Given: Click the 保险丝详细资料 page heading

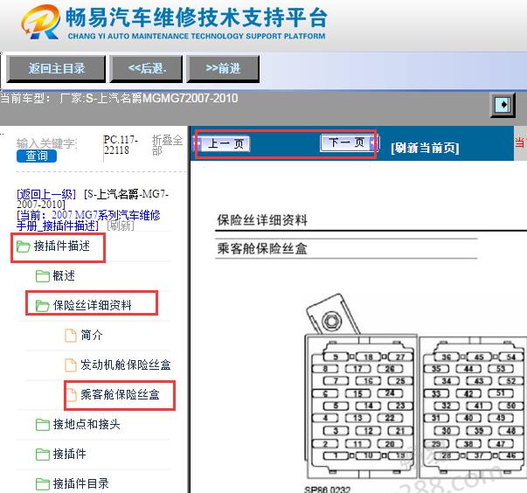Looking at the screenshot, I should point(262,220).
